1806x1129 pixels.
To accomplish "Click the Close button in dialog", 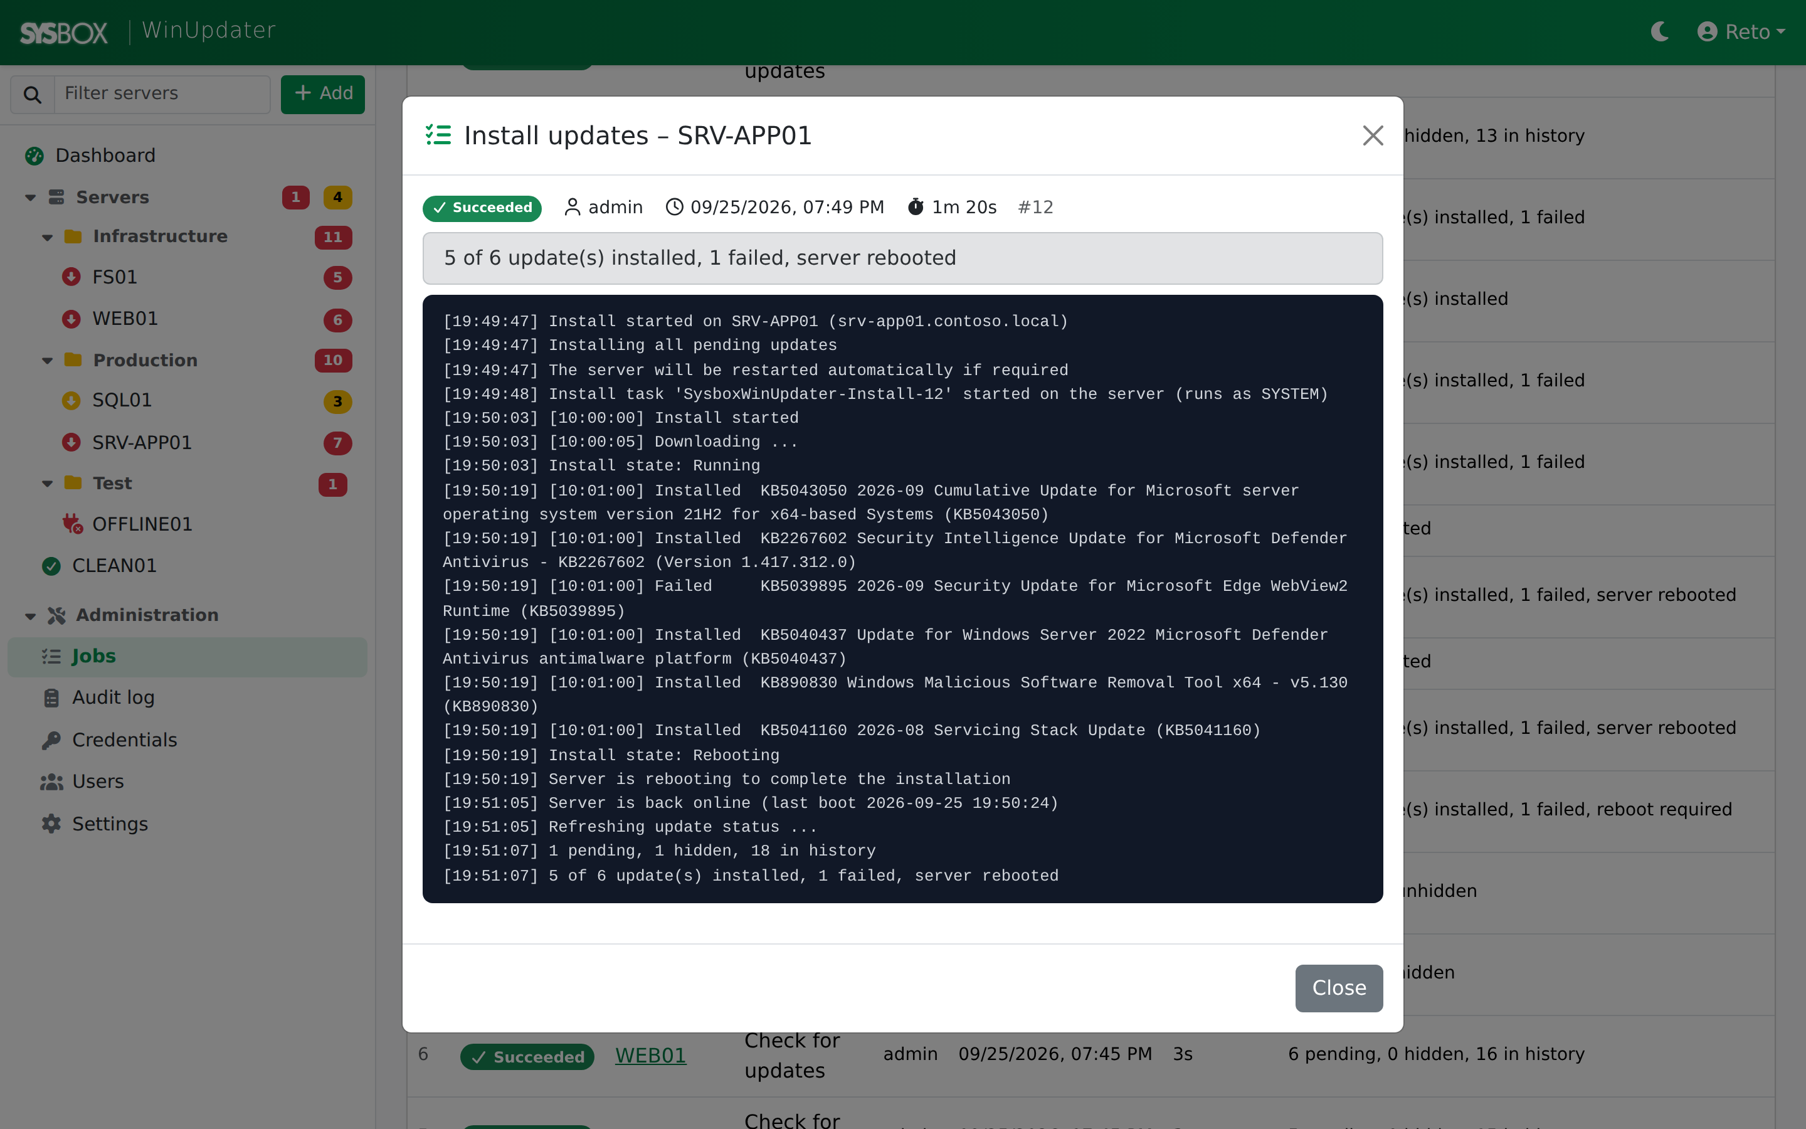I will (x=1339, y=988).
